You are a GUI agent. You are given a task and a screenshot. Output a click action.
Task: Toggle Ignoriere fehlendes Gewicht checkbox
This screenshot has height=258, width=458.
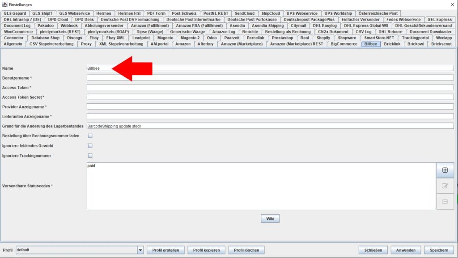(x=90, y=146)
